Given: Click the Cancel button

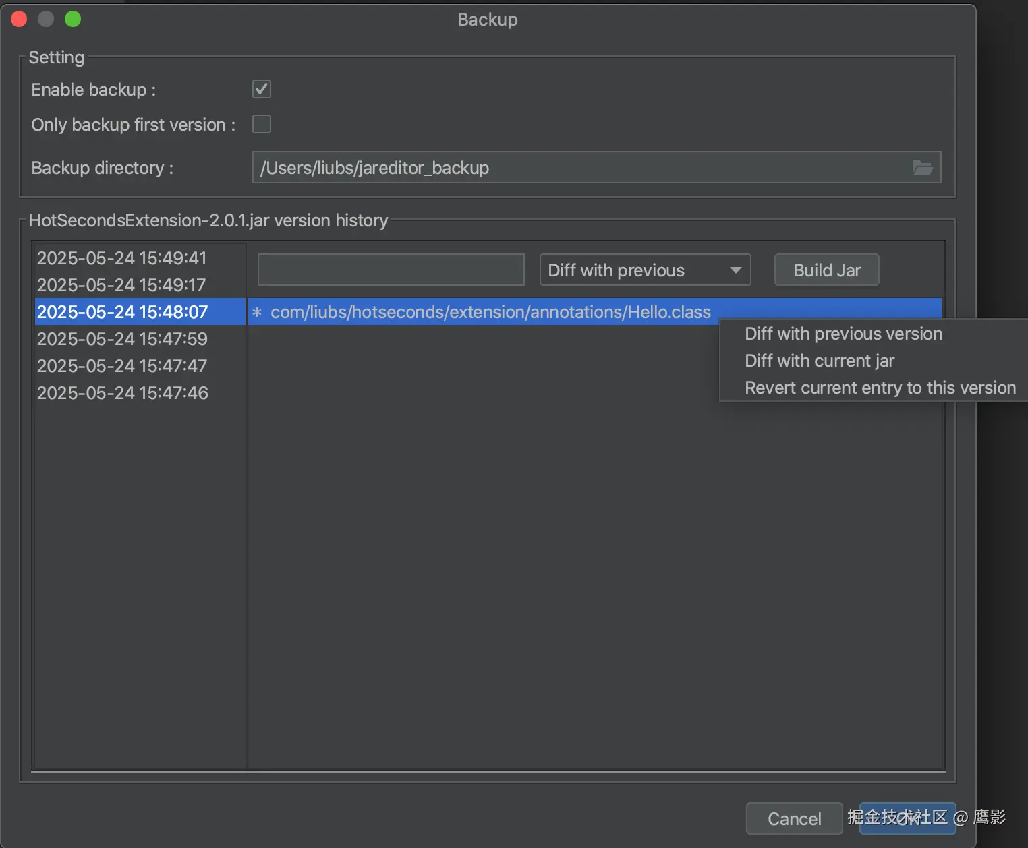Looking at the screenshot, I should click(794, 818).
